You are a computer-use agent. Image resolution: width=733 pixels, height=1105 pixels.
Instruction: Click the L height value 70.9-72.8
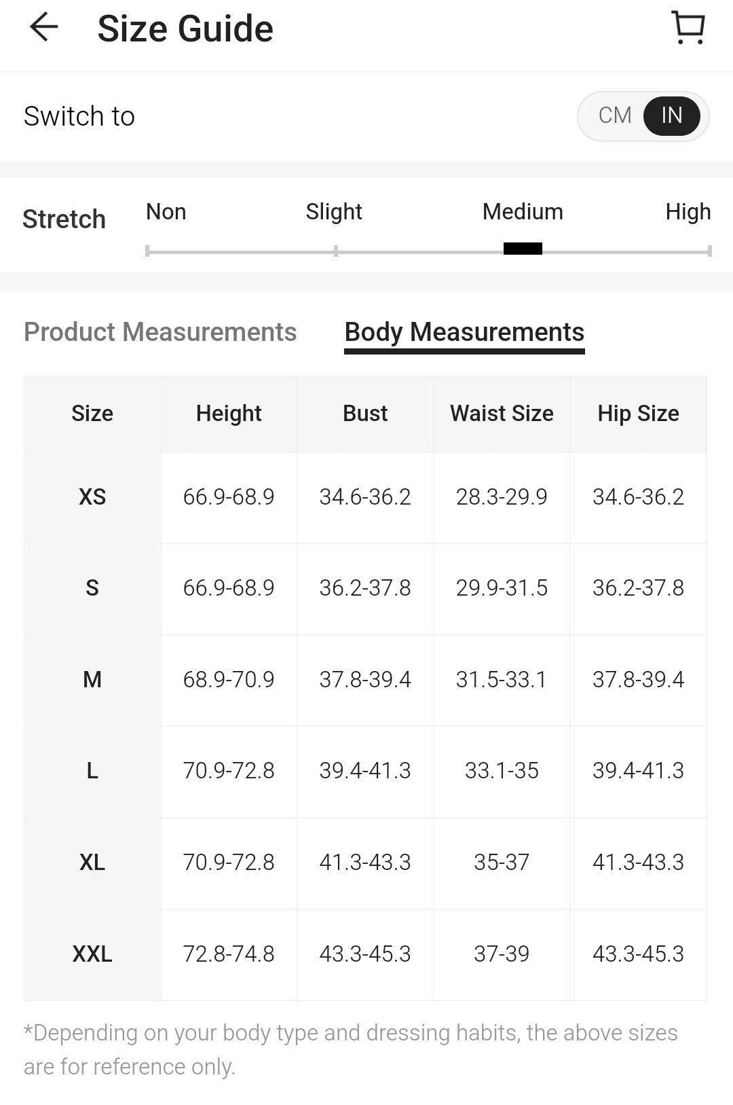click(x=229, y=771)
